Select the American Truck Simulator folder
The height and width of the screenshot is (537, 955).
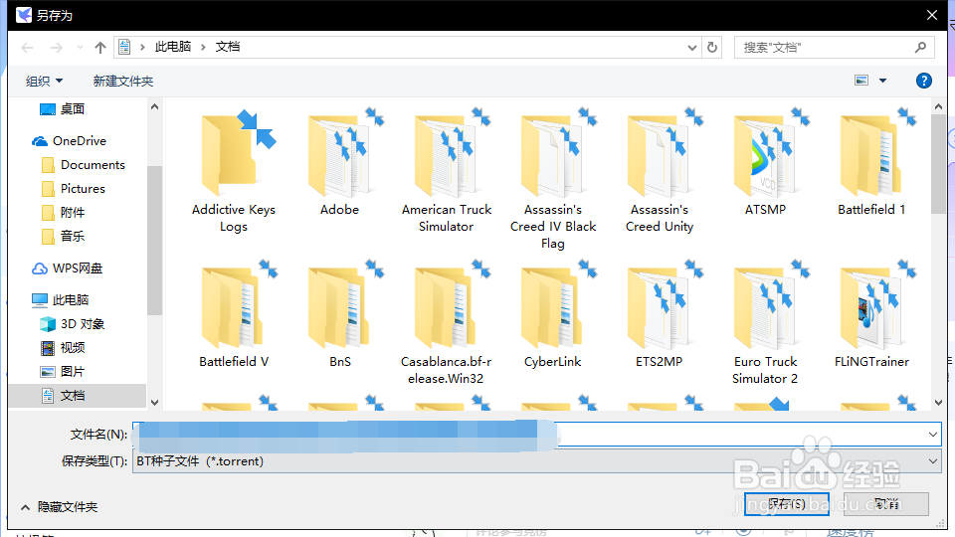pyautogui.click(x=447, y=170)
